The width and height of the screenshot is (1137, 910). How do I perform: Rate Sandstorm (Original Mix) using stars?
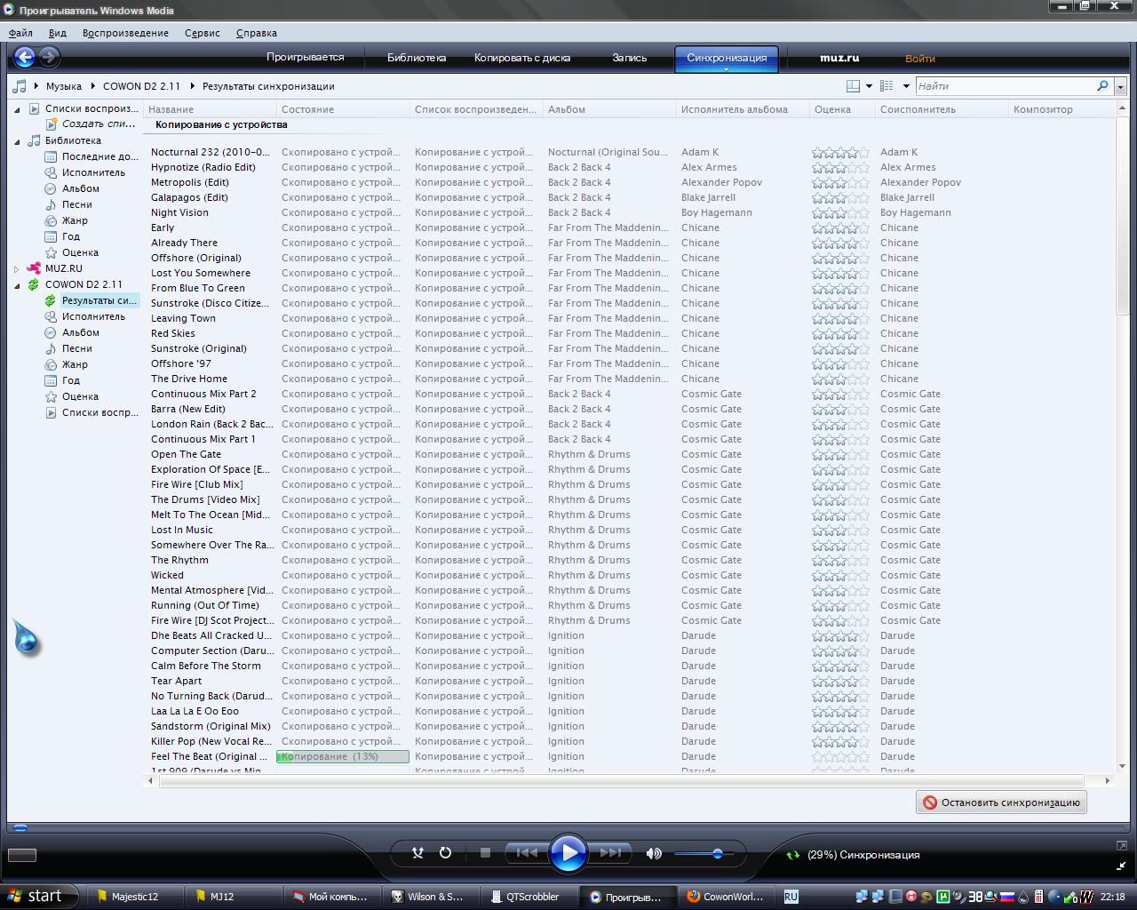coord(840,726)
